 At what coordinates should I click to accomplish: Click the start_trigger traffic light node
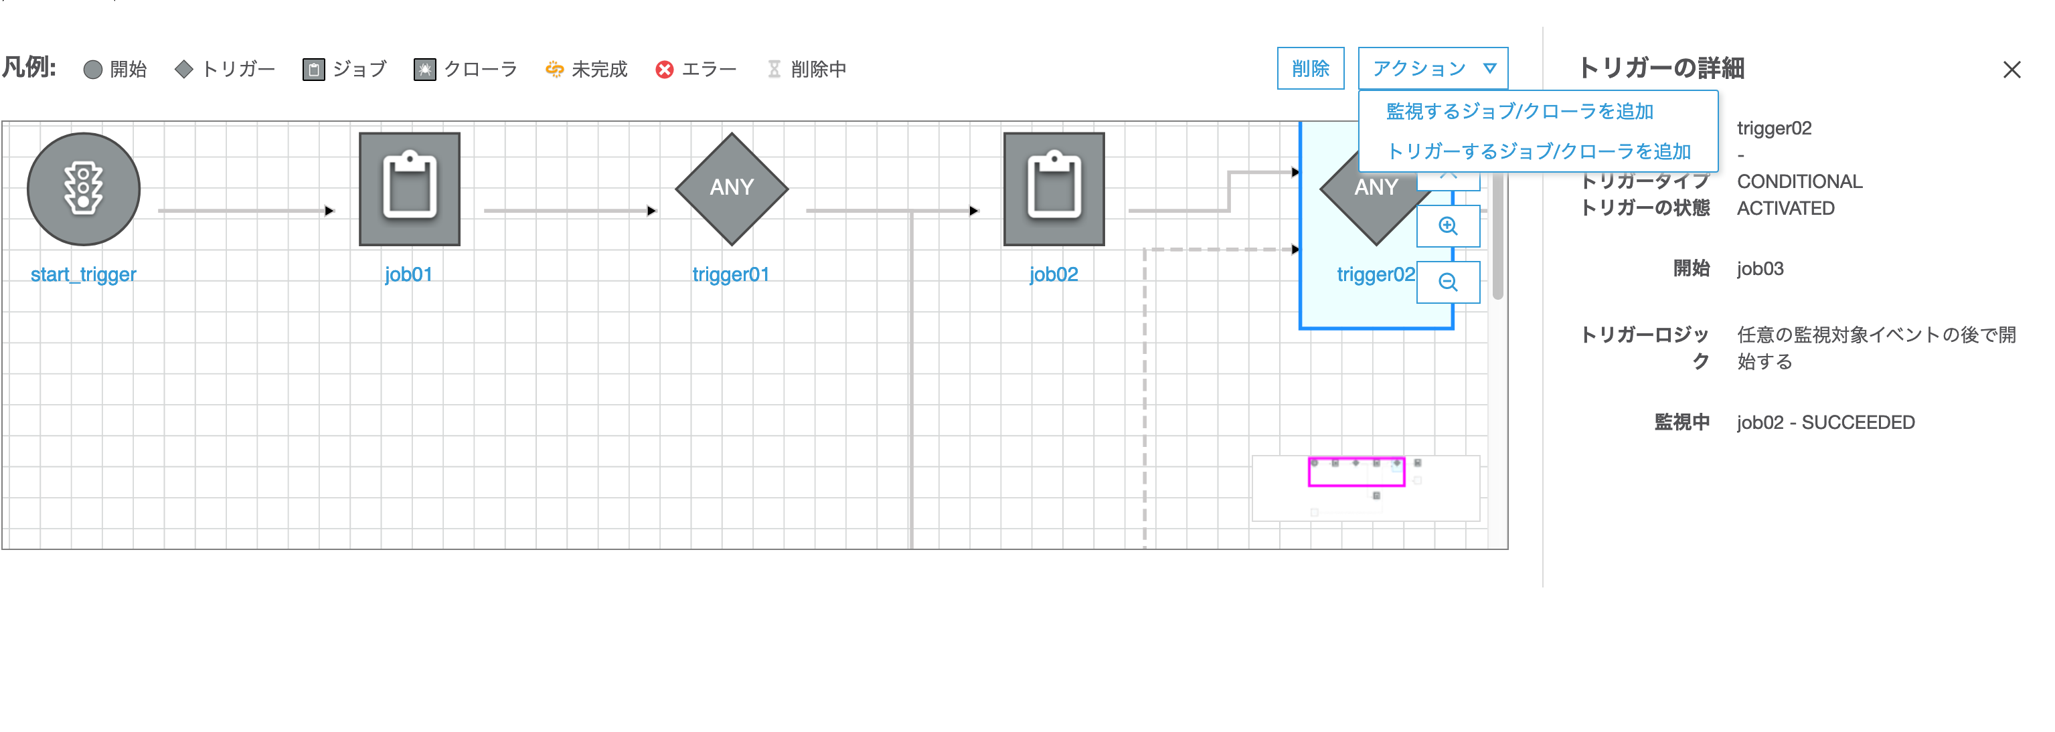(84, 189)
